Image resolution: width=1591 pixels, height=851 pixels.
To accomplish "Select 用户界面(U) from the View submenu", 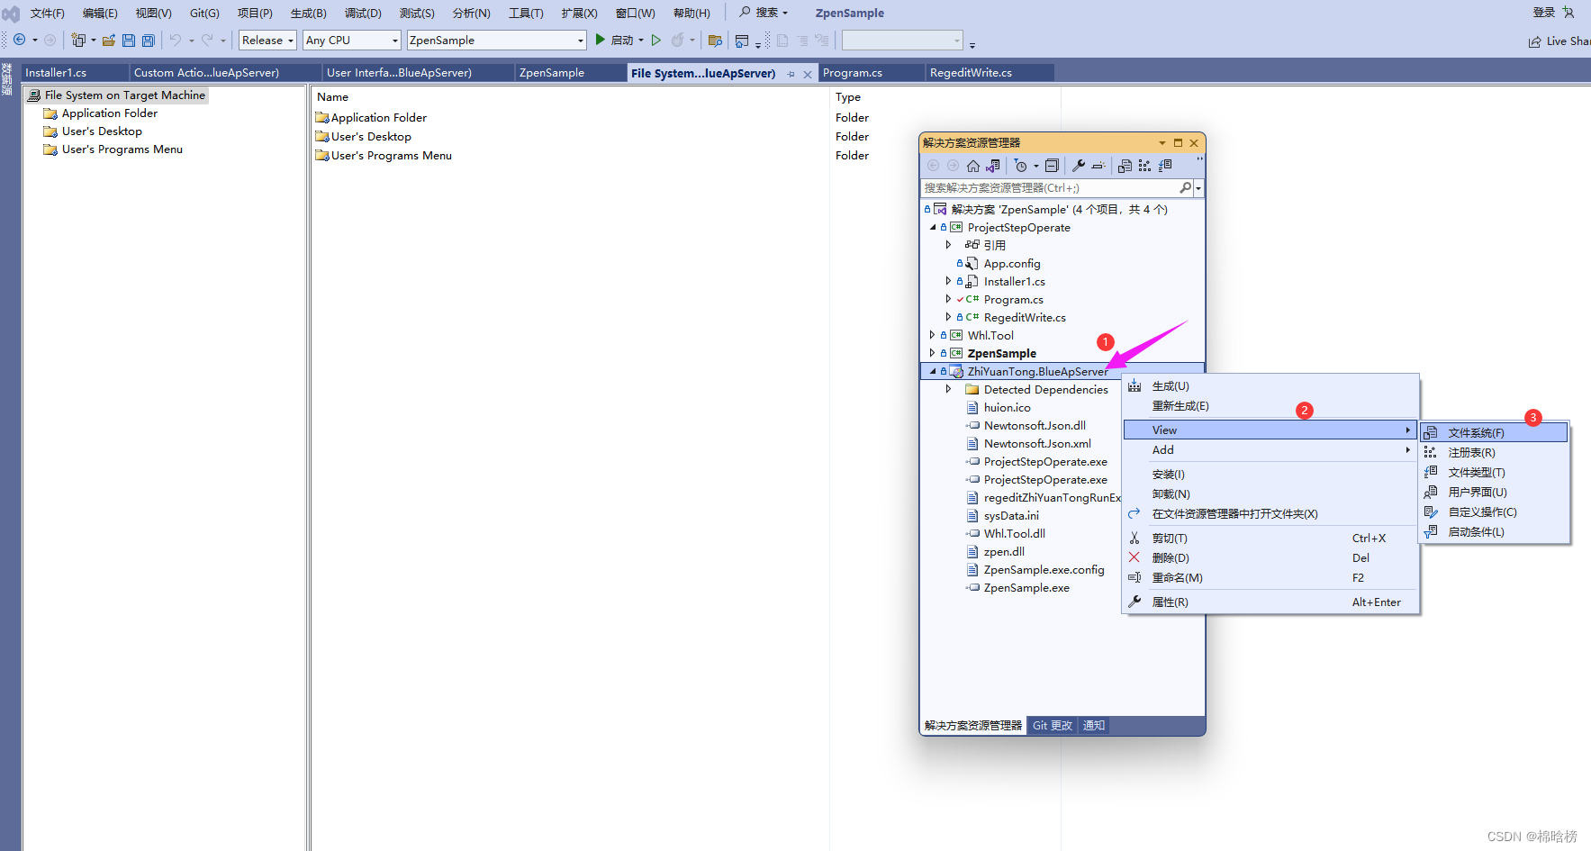I will tap(1494, 492).
